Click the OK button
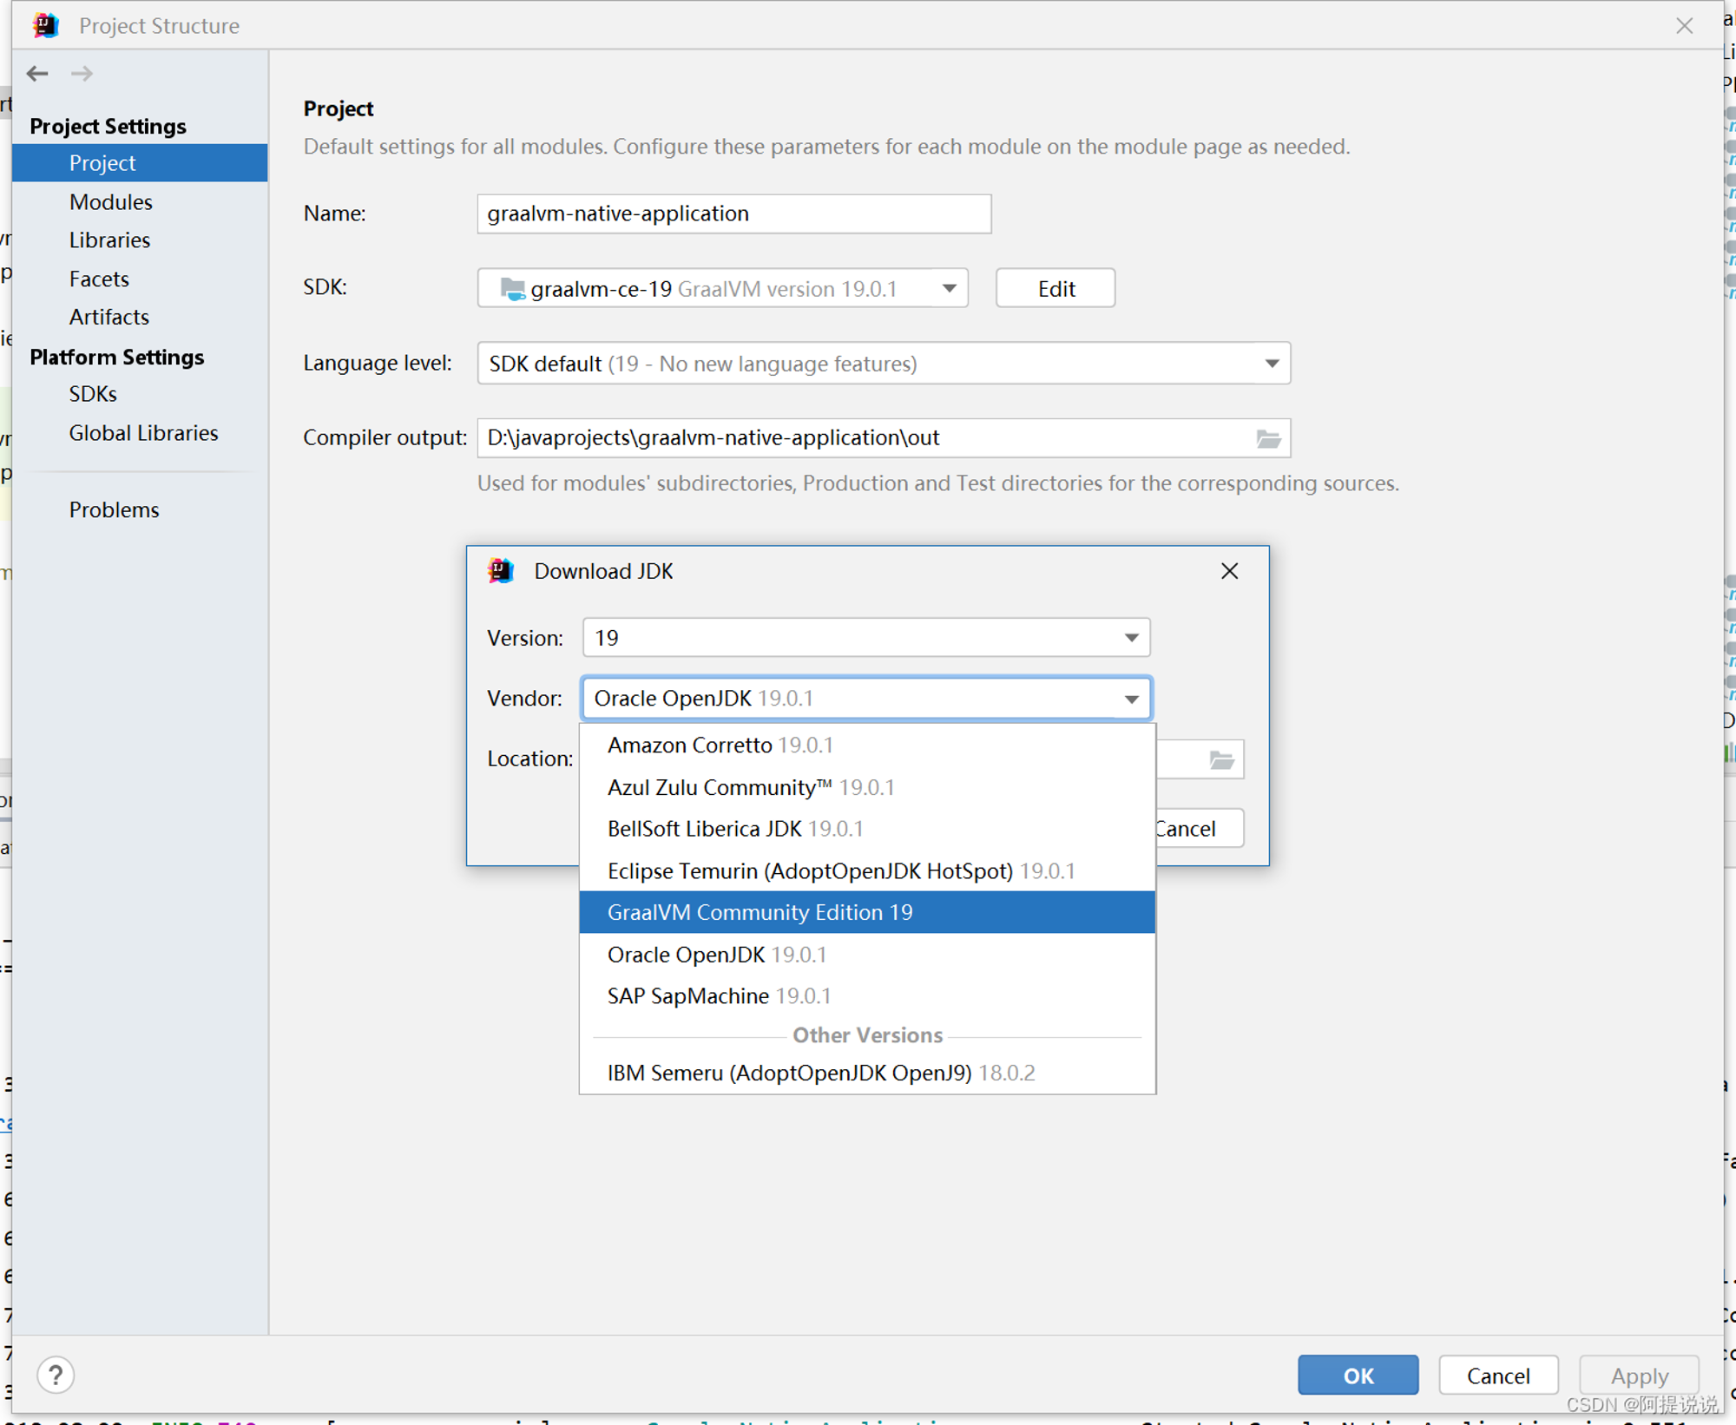 [x=1358, y=1376]
